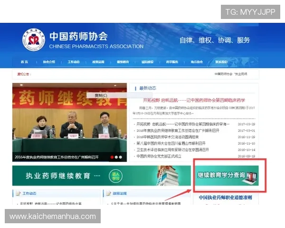
Task: Open the 政策法规 section header below banner
Action: click(120, 193)
